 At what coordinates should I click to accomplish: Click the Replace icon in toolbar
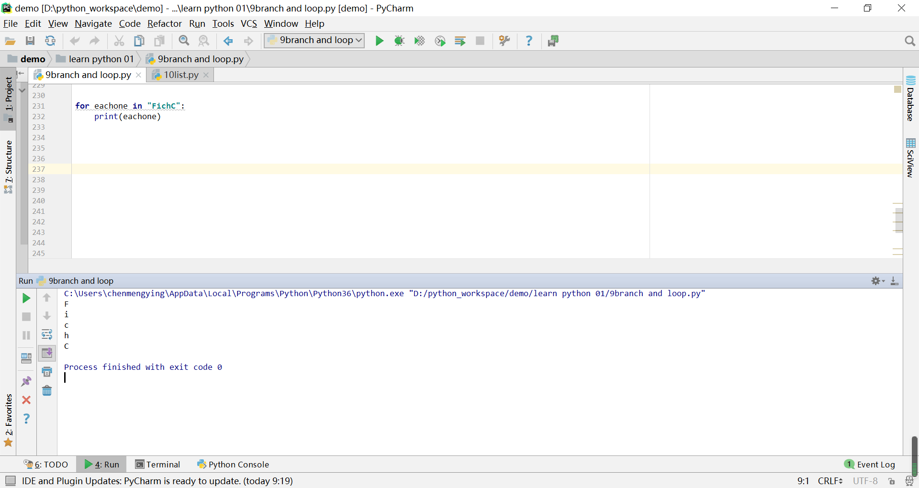point(204,41)
